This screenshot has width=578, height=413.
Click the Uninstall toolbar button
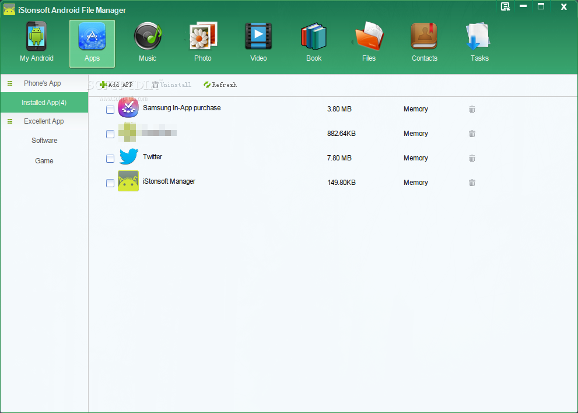(172, 85)
